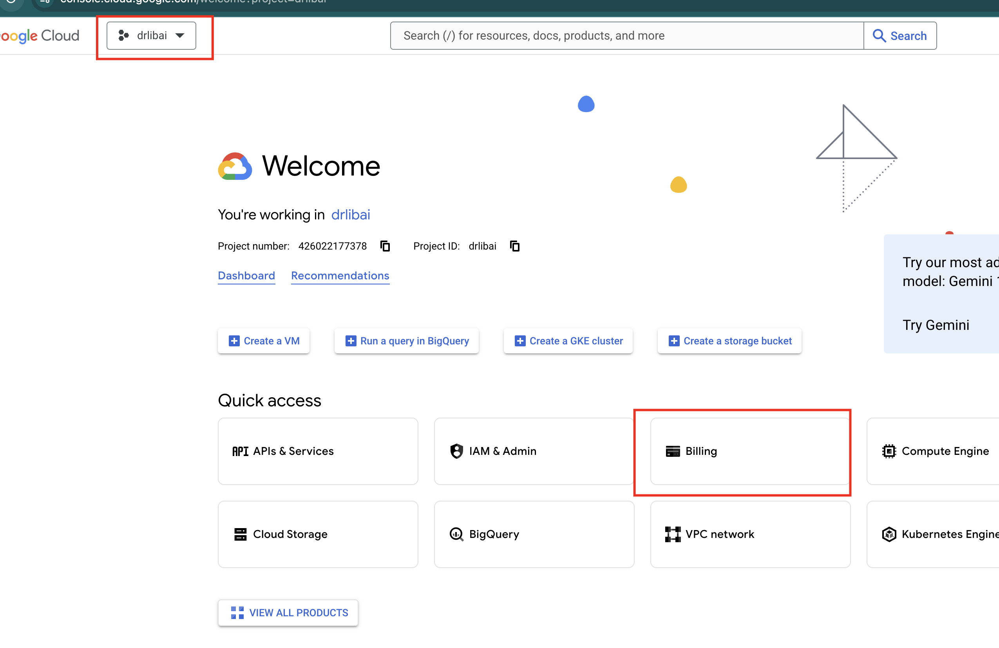This screenshot has height=648, width=999.
Task: Click Create a storage bucket
Action: 729,341
